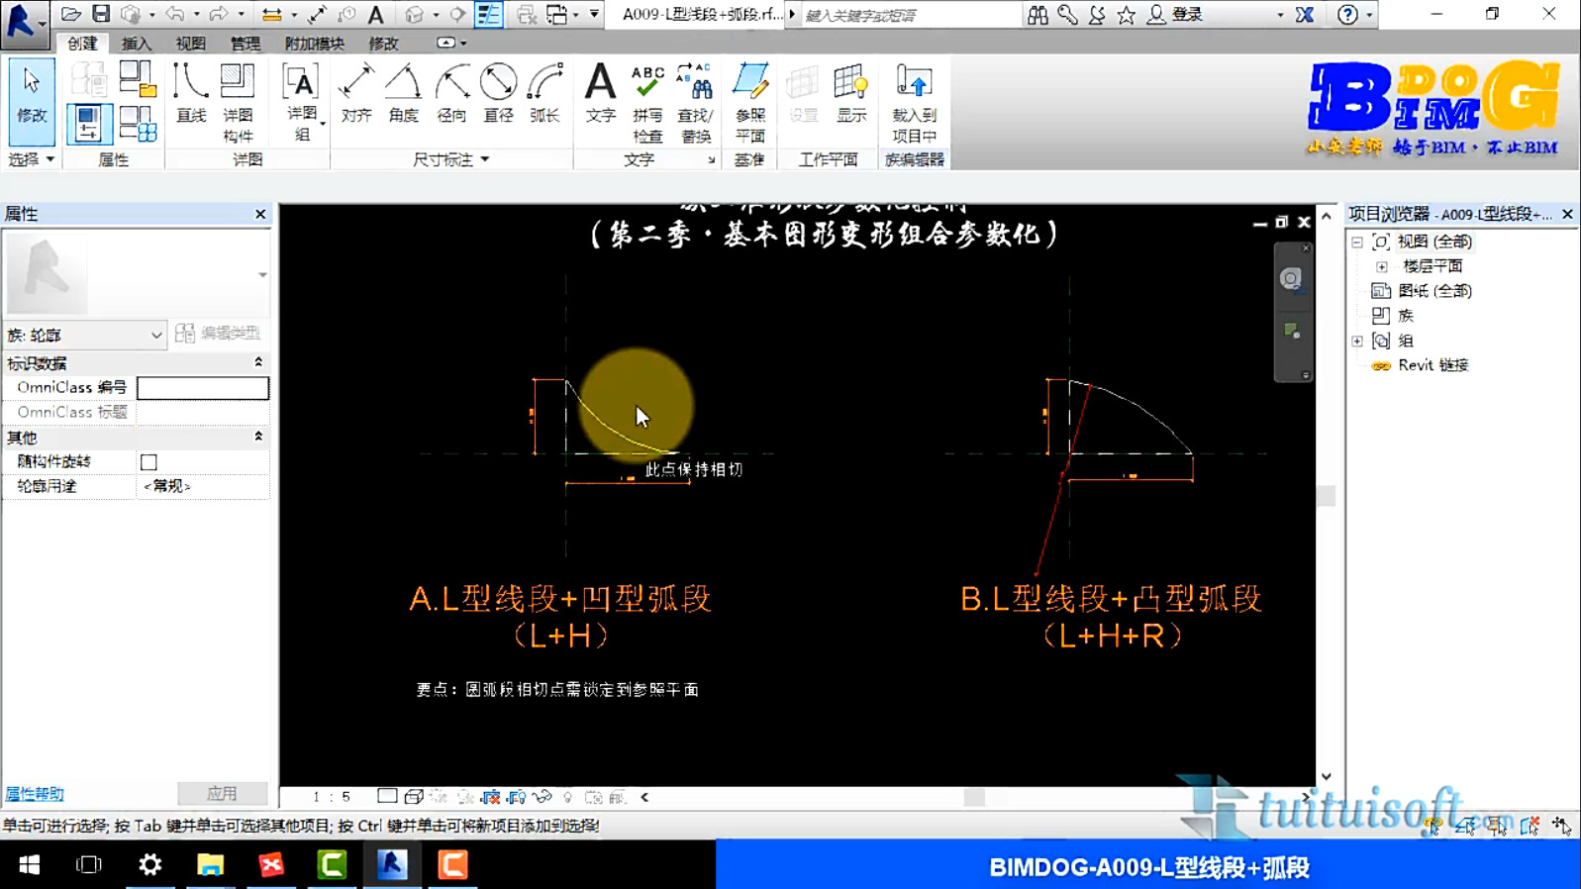Switch to the 修改 ribbon tab
The width and height of the screenshot is (1581, 889).
[x=383, y=44]
